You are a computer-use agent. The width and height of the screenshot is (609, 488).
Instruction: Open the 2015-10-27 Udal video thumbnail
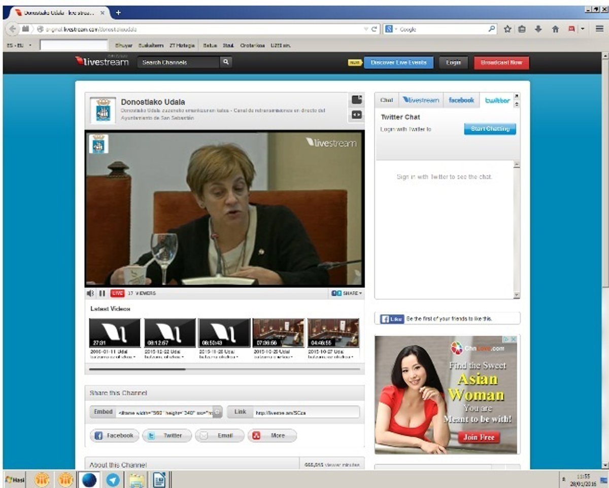click(x=333, y=333)
